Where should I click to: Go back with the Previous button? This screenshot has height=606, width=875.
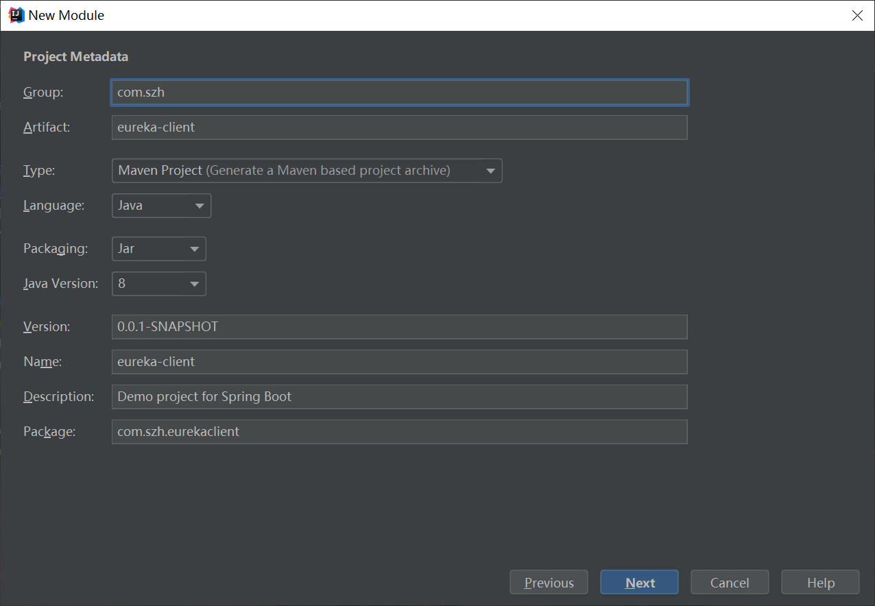click(x=549, y=583)
